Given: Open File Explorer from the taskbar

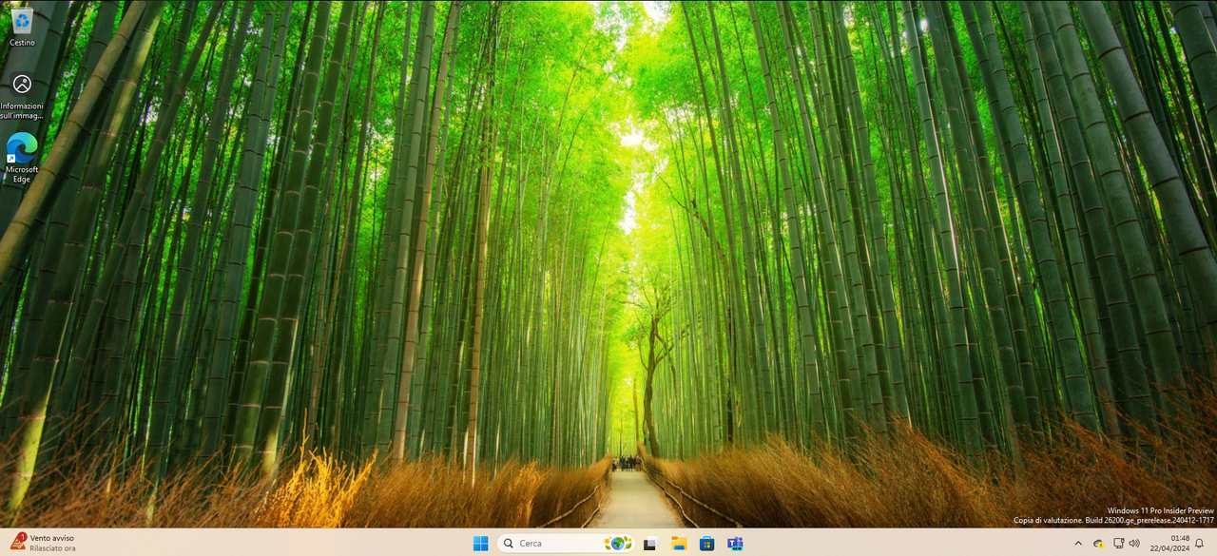Looking at the screenshot, I should pyautogui.click(x=679, y=544).
